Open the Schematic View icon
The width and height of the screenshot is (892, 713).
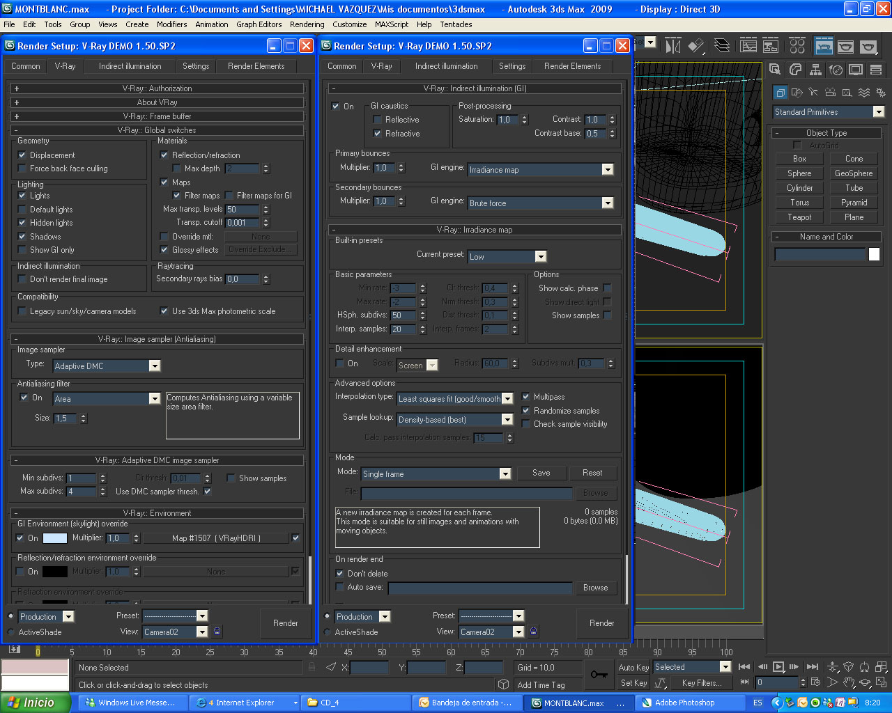coord(771,46)
